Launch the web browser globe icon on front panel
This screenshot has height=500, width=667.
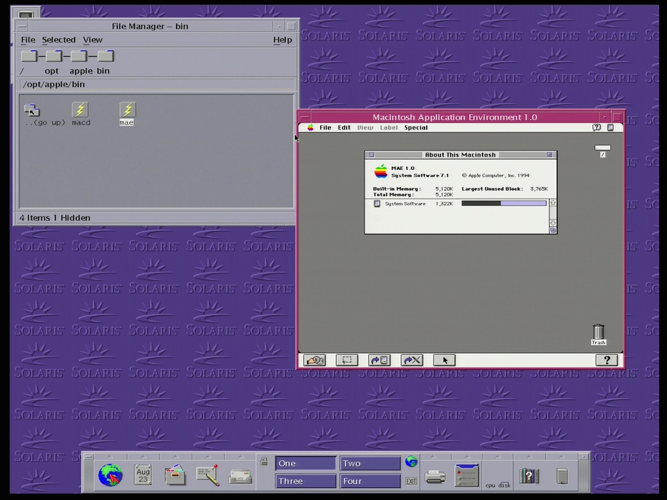coord(110,475)
